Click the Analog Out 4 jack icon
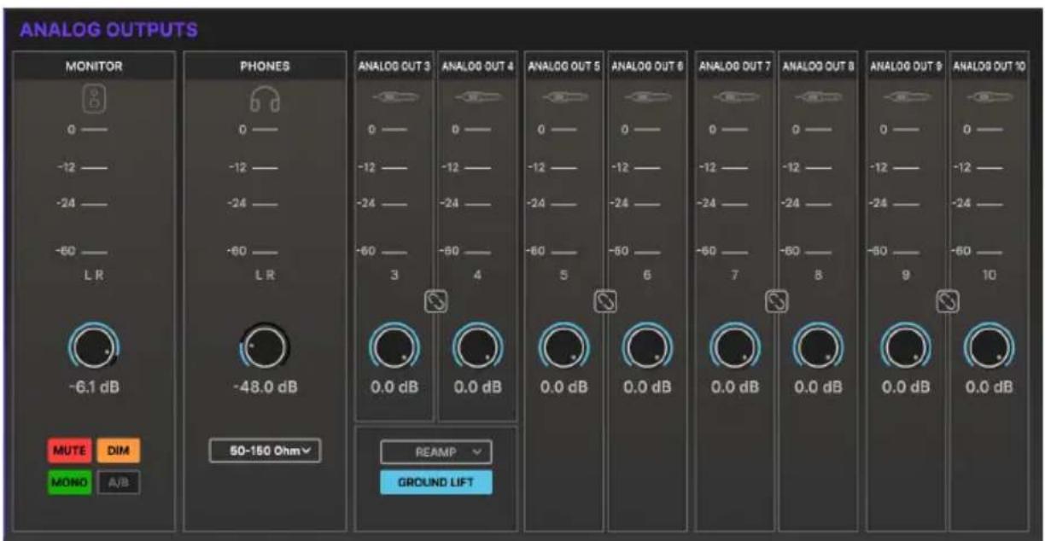Image resolution: width=1045 pixels, height=541 pixels. [477, 99]
